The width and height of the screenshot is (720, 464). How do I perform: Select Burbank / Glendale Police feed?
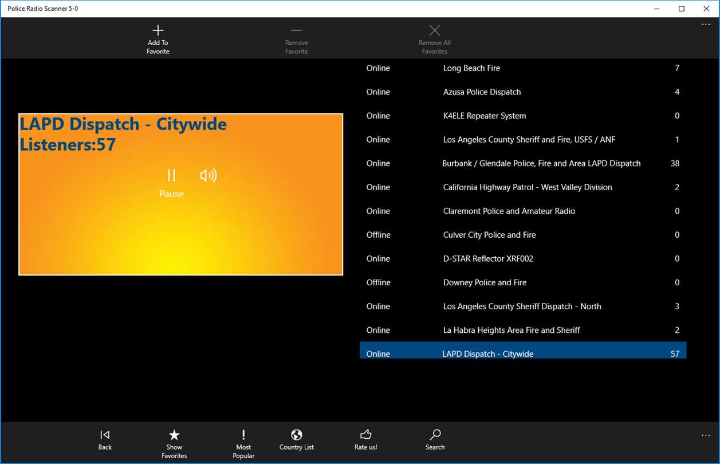523,164
